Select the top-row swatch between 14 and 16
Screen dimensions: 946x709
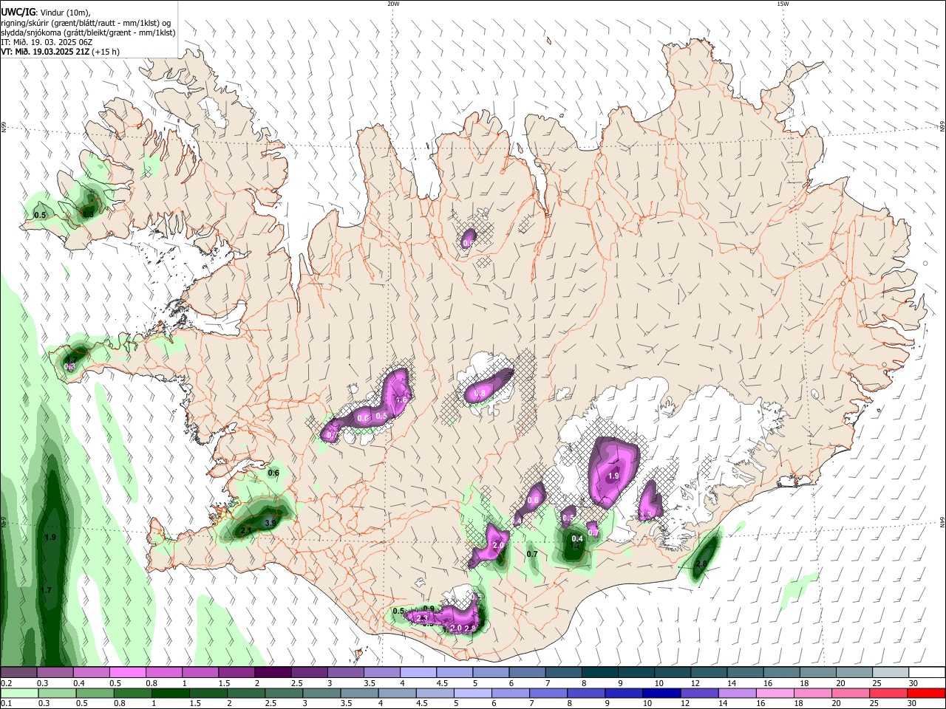(x=745, y=673)
